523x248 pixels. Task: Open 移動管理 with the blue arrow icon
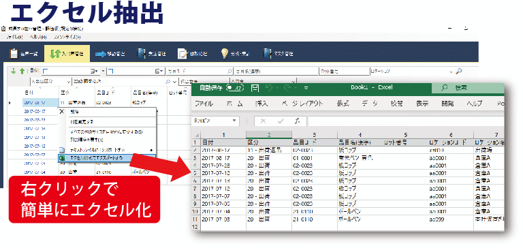(x=100, y=54)
